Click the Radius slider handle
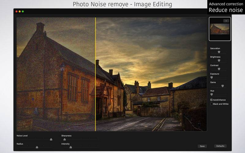 [x=37, y=147]
